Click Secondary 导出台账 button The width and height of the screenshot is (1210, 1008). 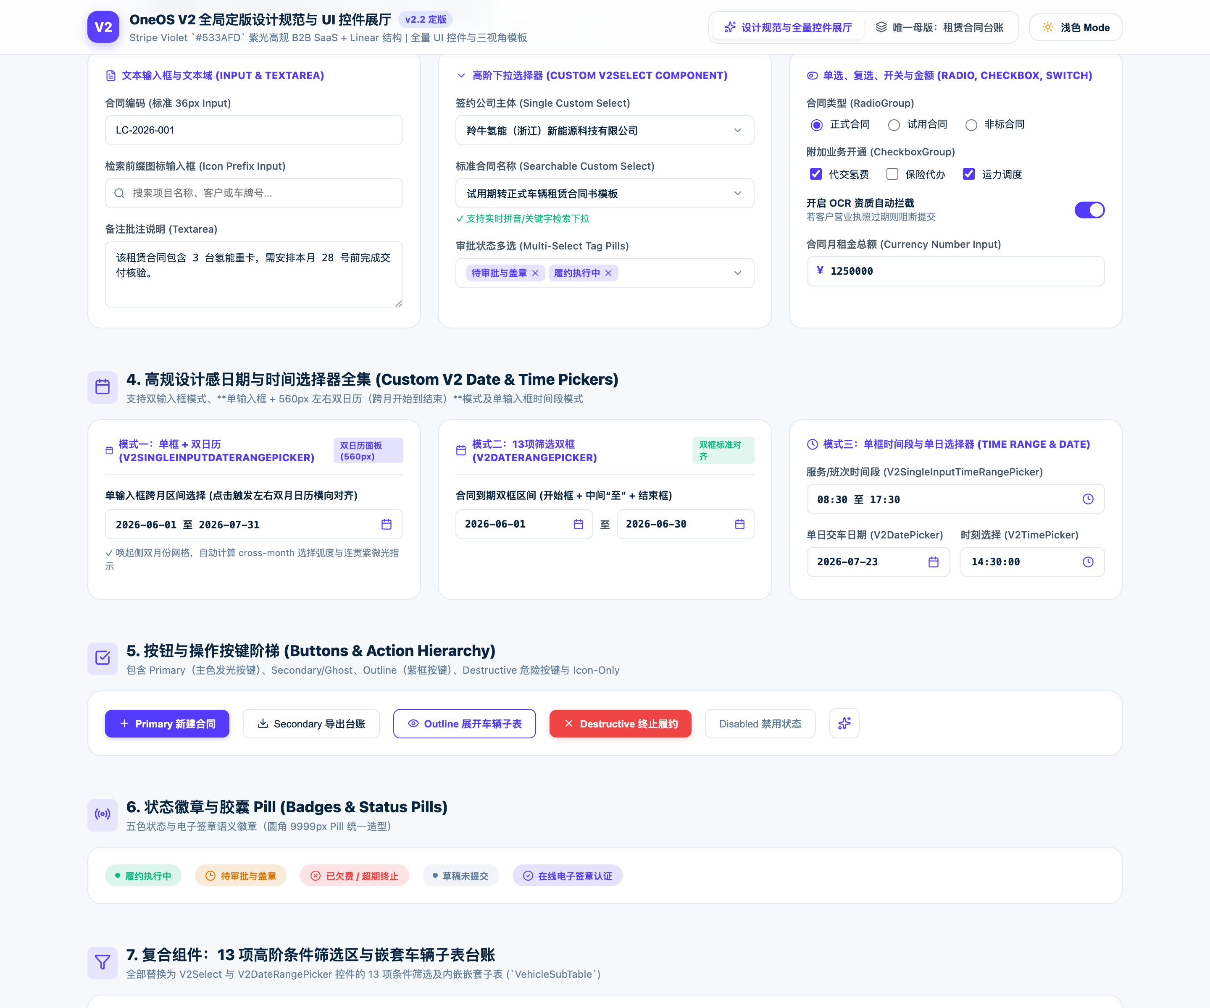tap(311, 724)
